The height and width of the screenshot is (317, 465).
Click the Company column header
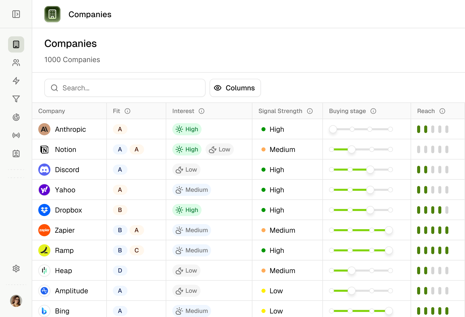click(x=52, y=111)
